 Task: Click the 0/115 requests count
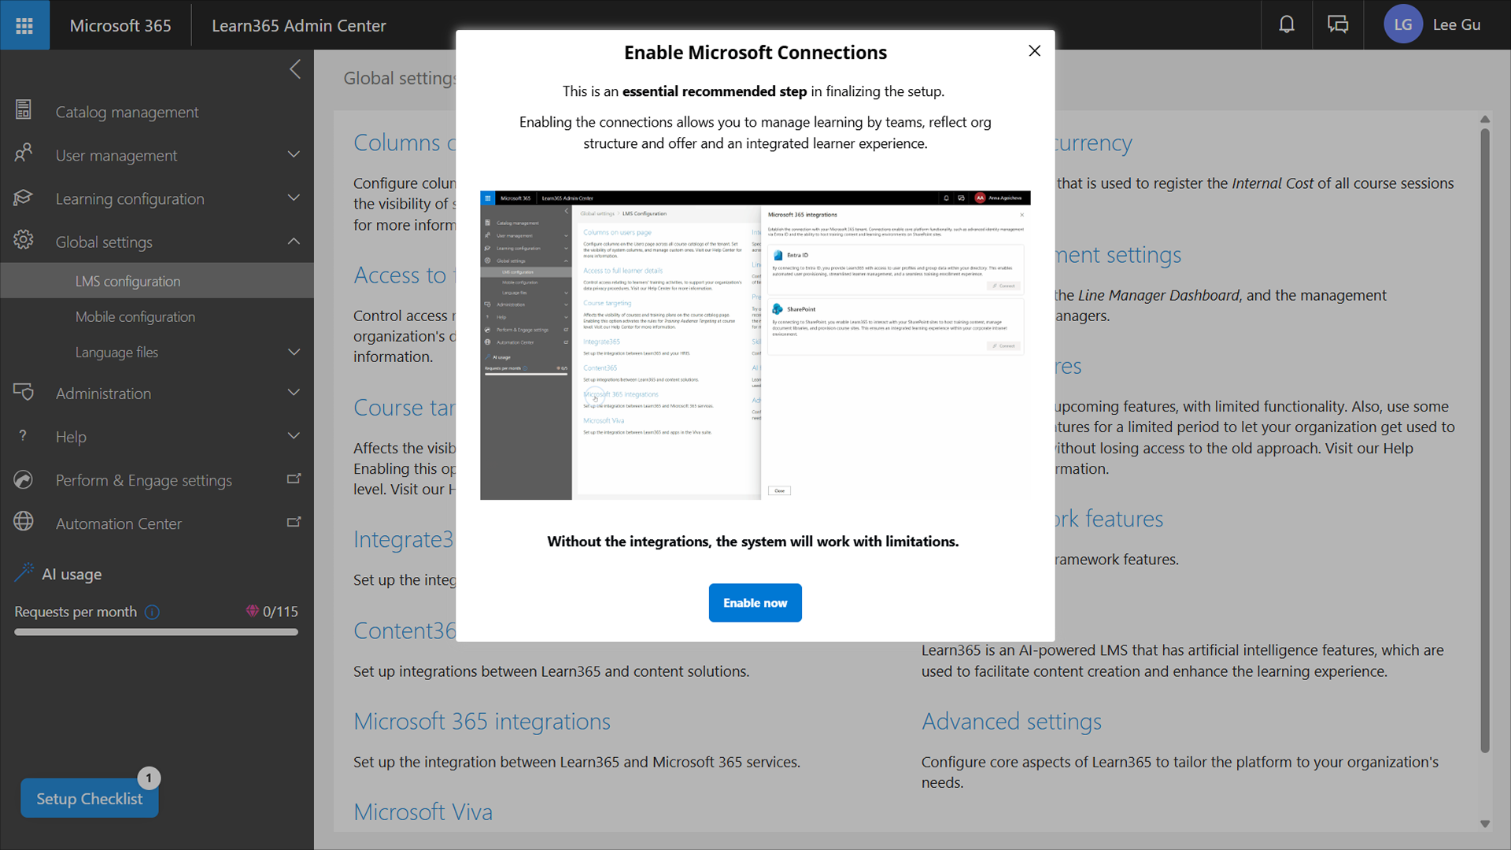[280, 612]
